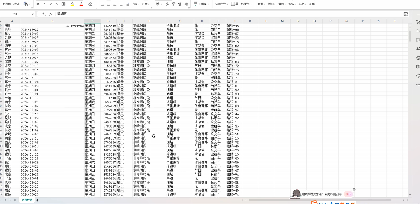The width and height of the screenshot is (420, 204).
Task: Center align cell text
Action: click(x=109, y=4)
